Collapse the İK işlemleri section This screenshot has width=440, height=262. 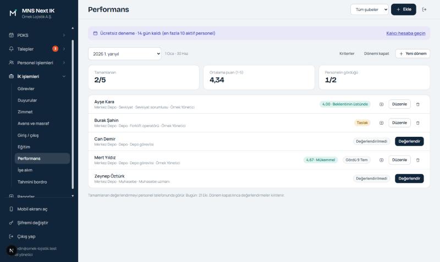[x=37, y=76]
